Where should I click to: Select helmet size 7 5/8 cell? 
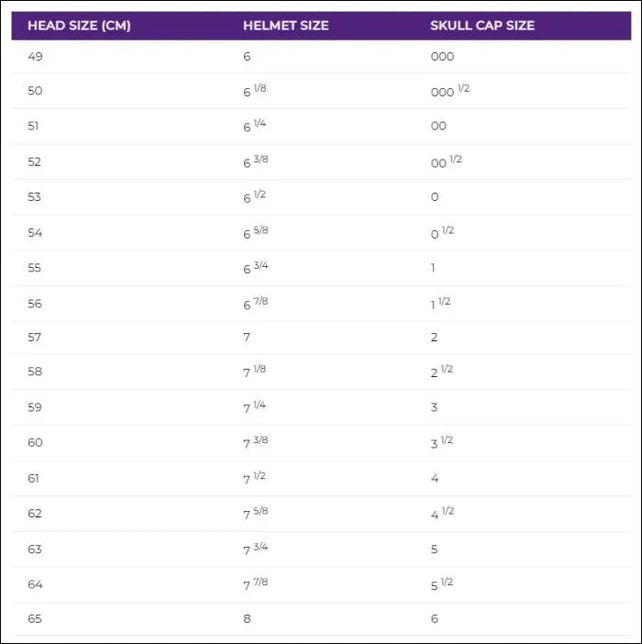(x=256, y=513)
